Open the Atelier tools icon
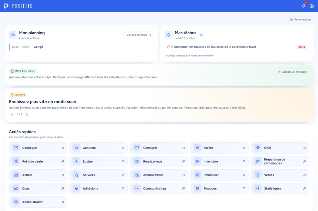 pos(197,148)
